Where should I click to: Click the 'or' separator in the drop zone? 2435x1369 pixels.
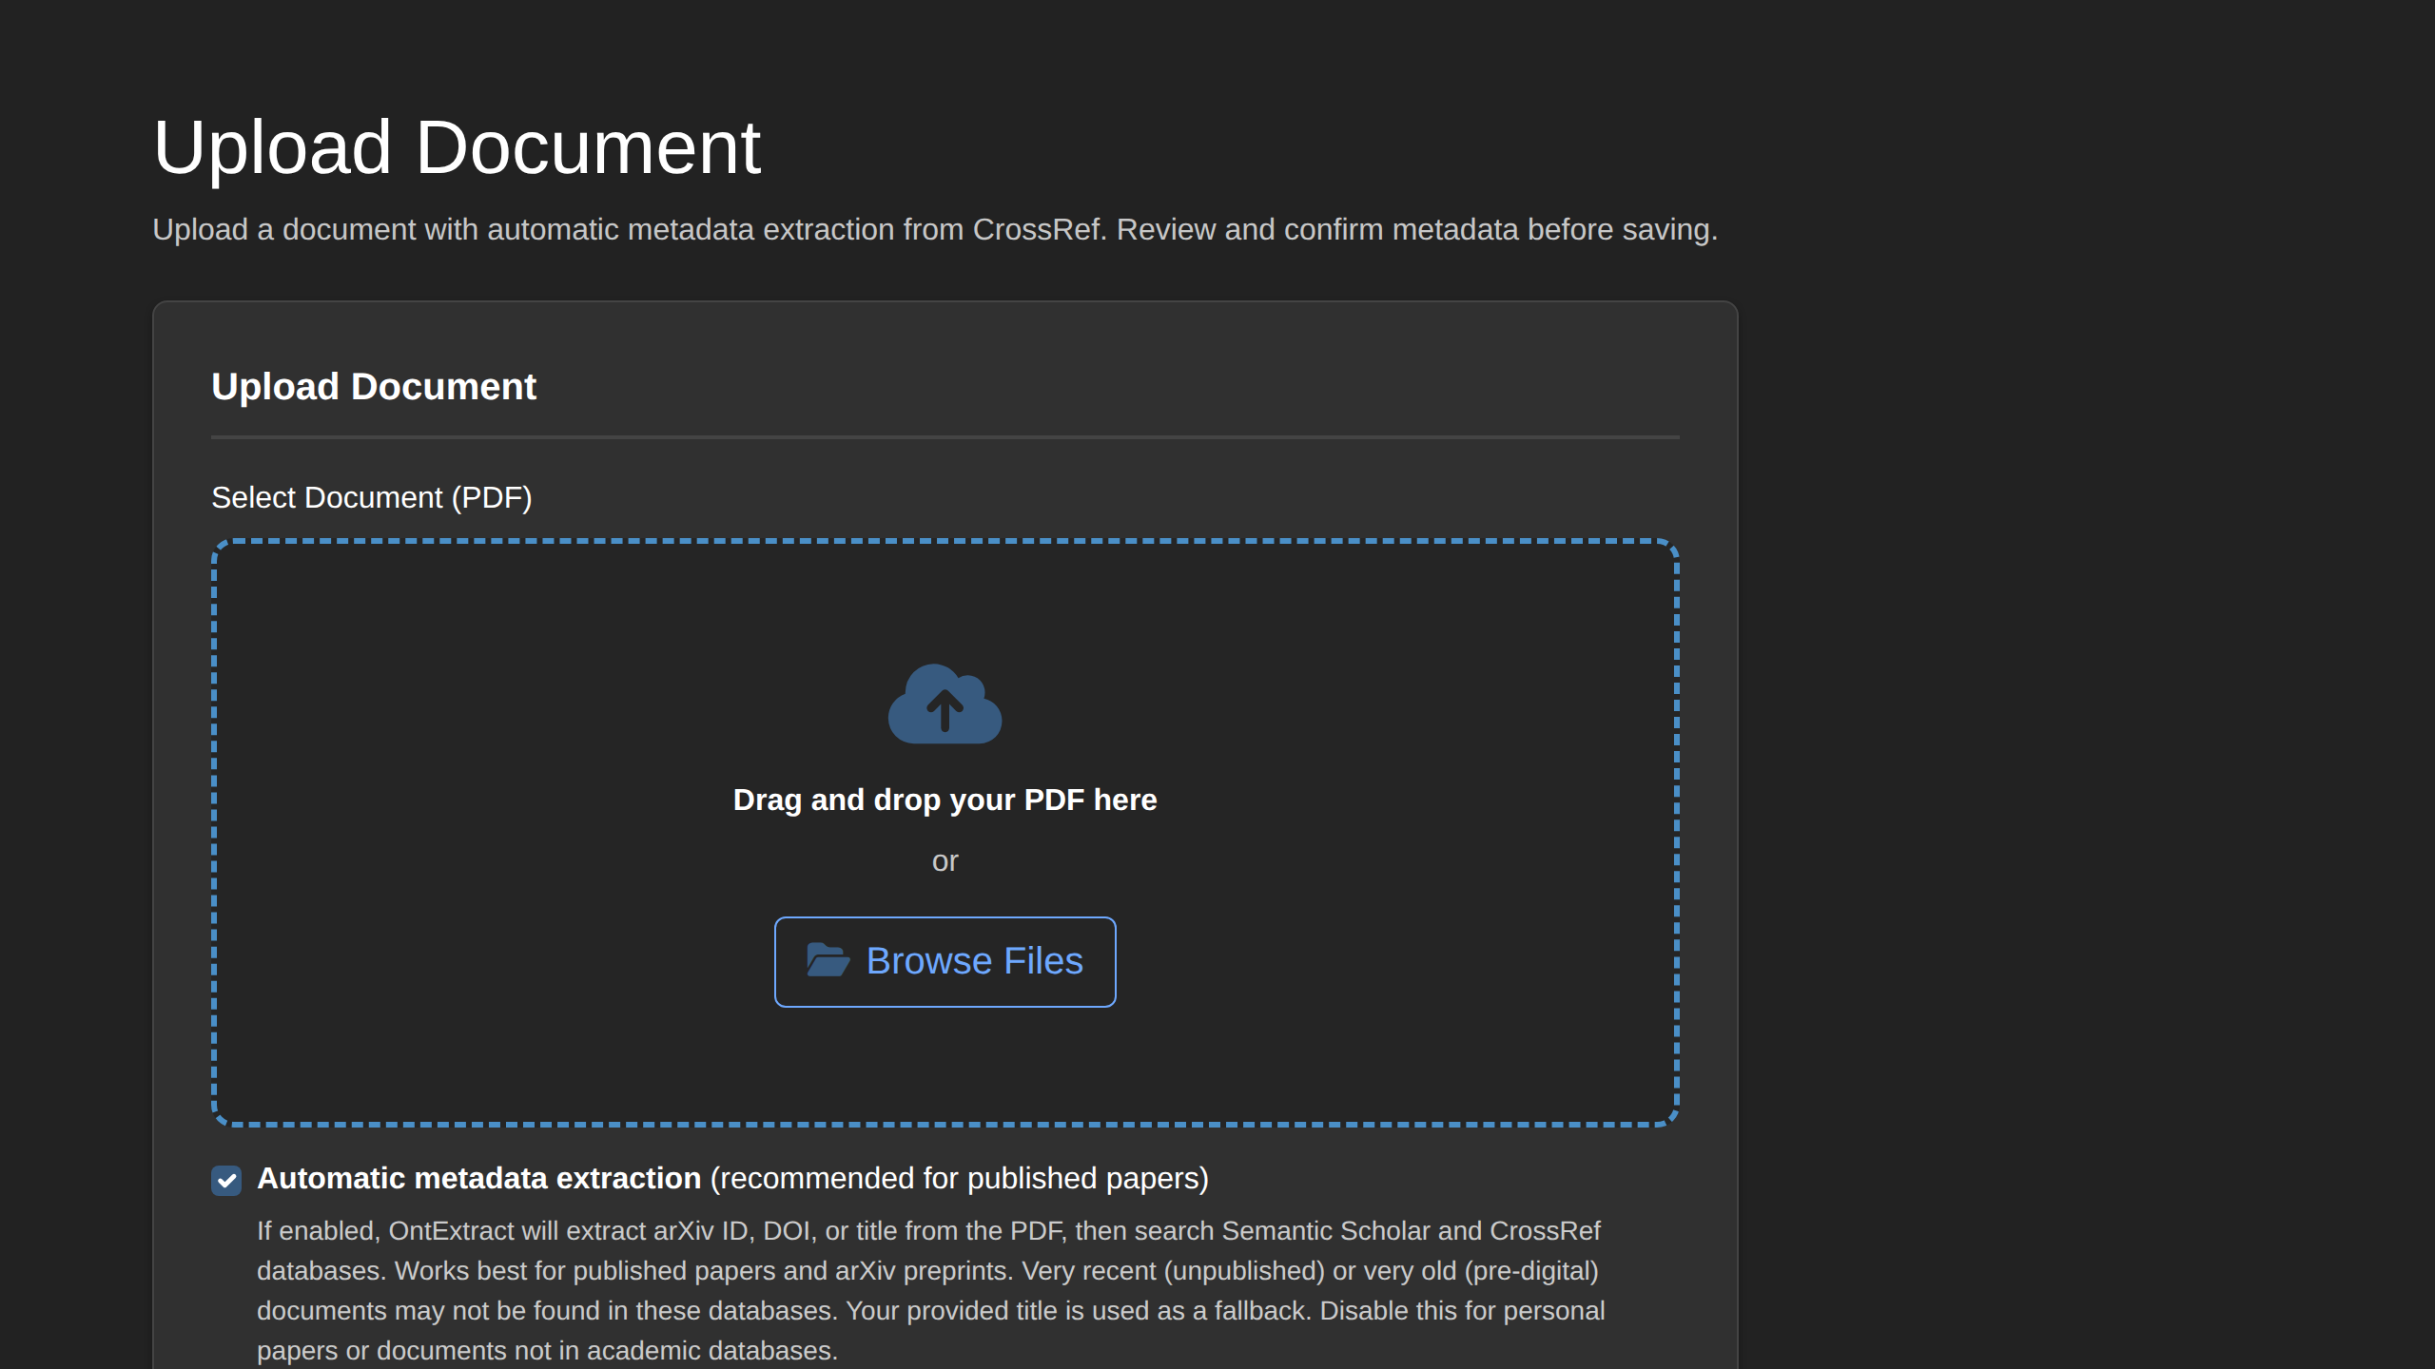[x=945, y=860]
